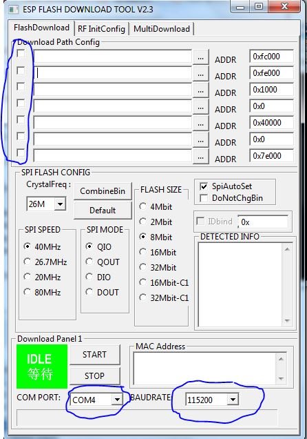Screen dimensions: 307x439
Task: Select 80MHz SPI speed
Action: click(27, 292)
